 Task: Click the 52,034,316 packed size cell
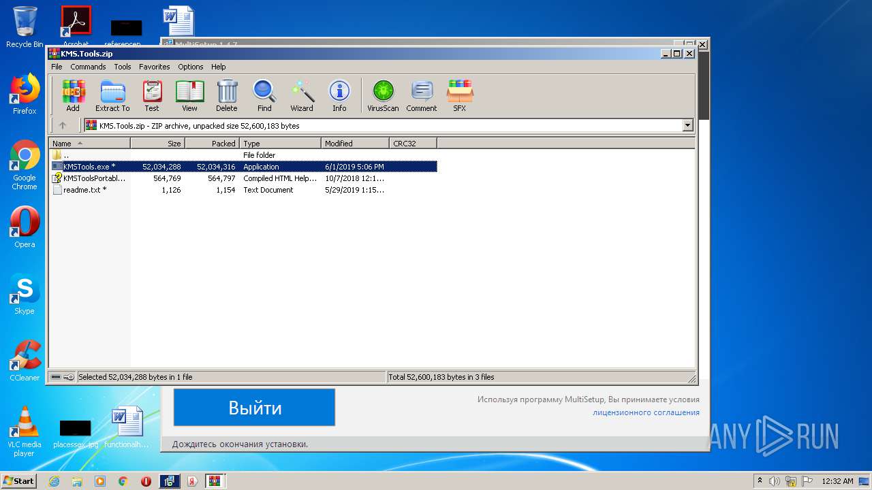pos(216,167)
